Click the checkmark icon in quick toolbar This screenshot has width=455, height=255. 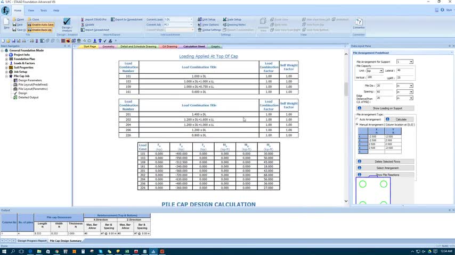(x=105, y=41)
